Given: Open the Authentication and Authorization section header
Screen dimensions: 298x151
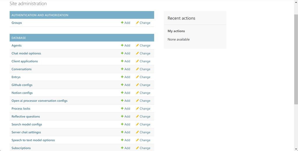Looking at the screenshot, I should (x=40, y=15).
